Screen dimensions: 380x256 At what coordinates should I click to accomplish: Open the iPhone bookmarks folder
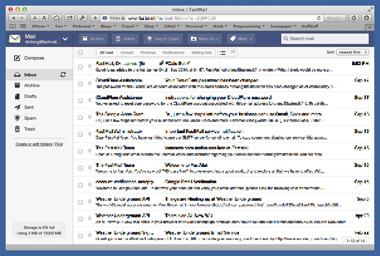click(x=40, y=26)
